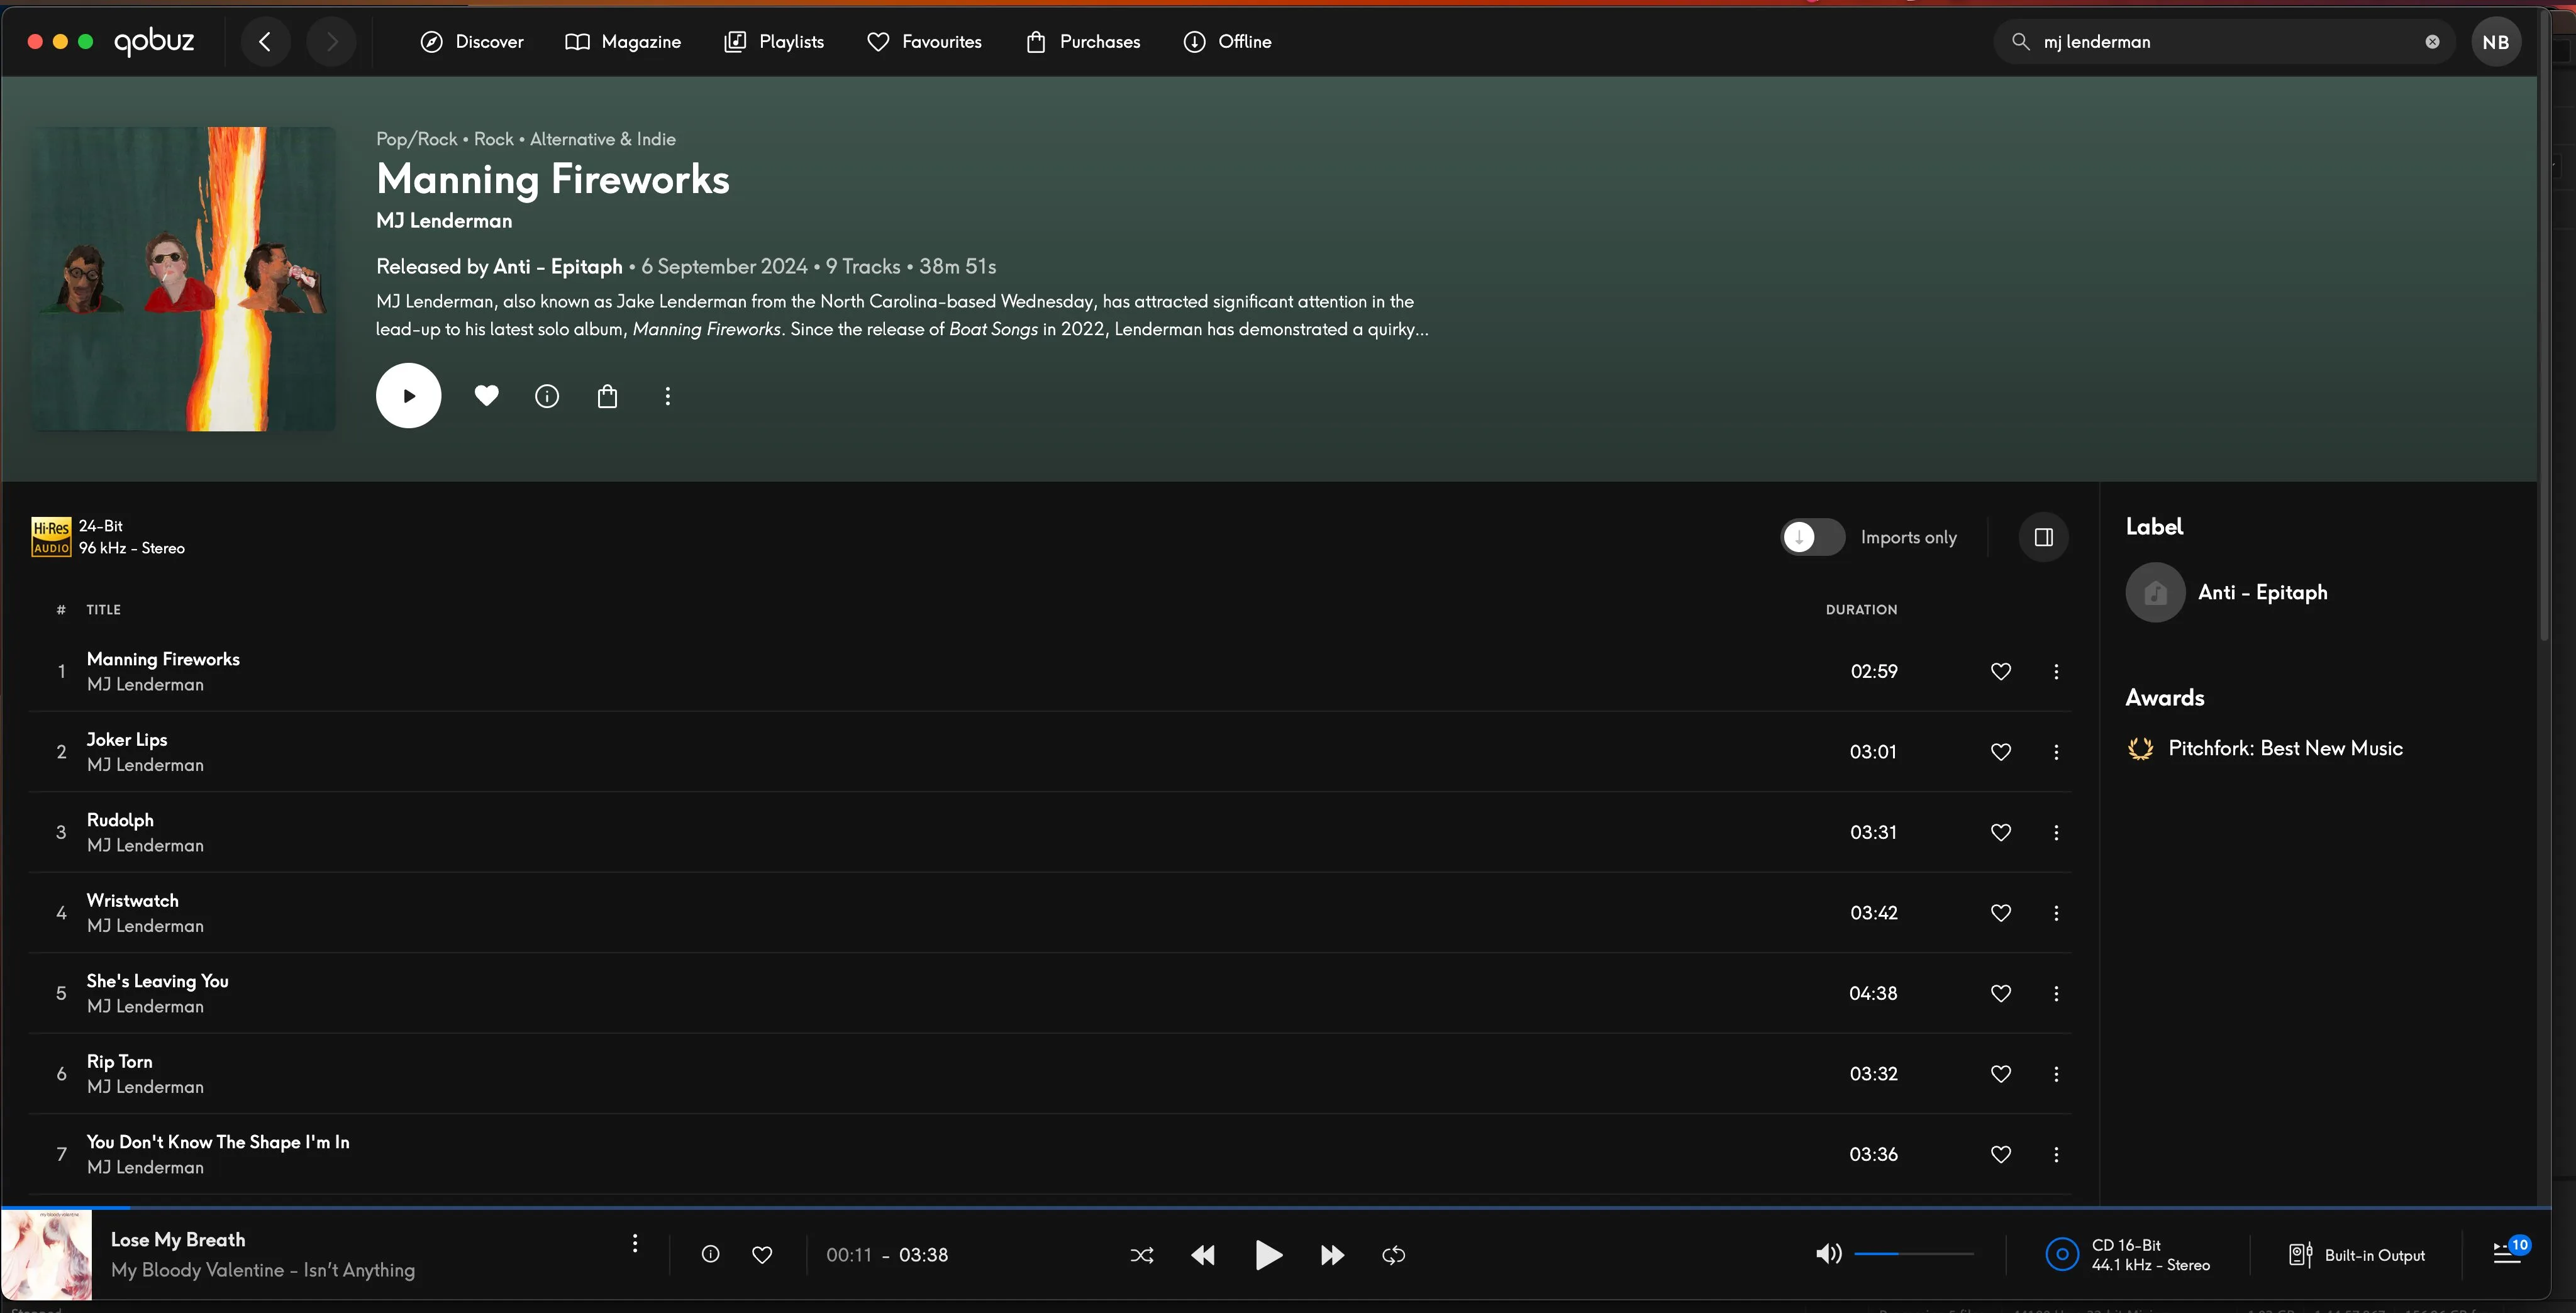Open options menu for Joker Lips
Image resolution: width=2576 pixels, height=1313 pixels.
2056,751
